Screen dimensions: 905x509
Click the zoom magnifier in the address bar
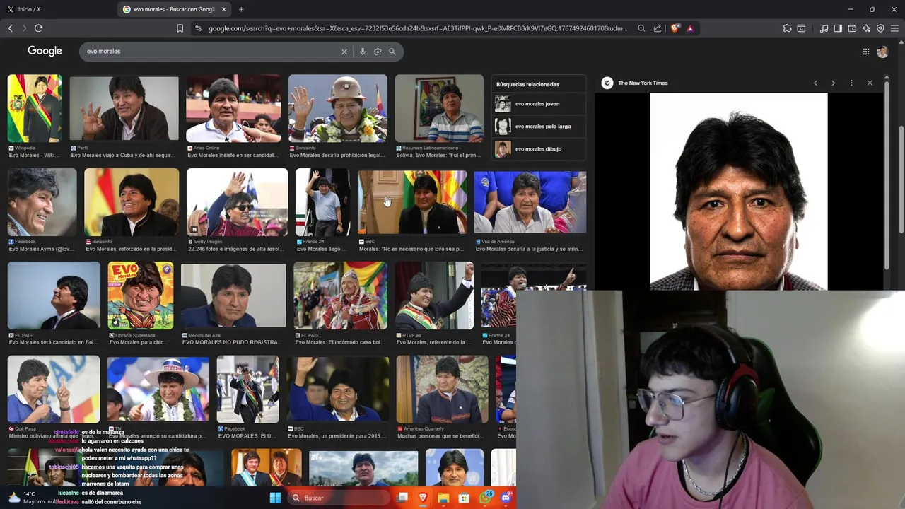point(641,28)
